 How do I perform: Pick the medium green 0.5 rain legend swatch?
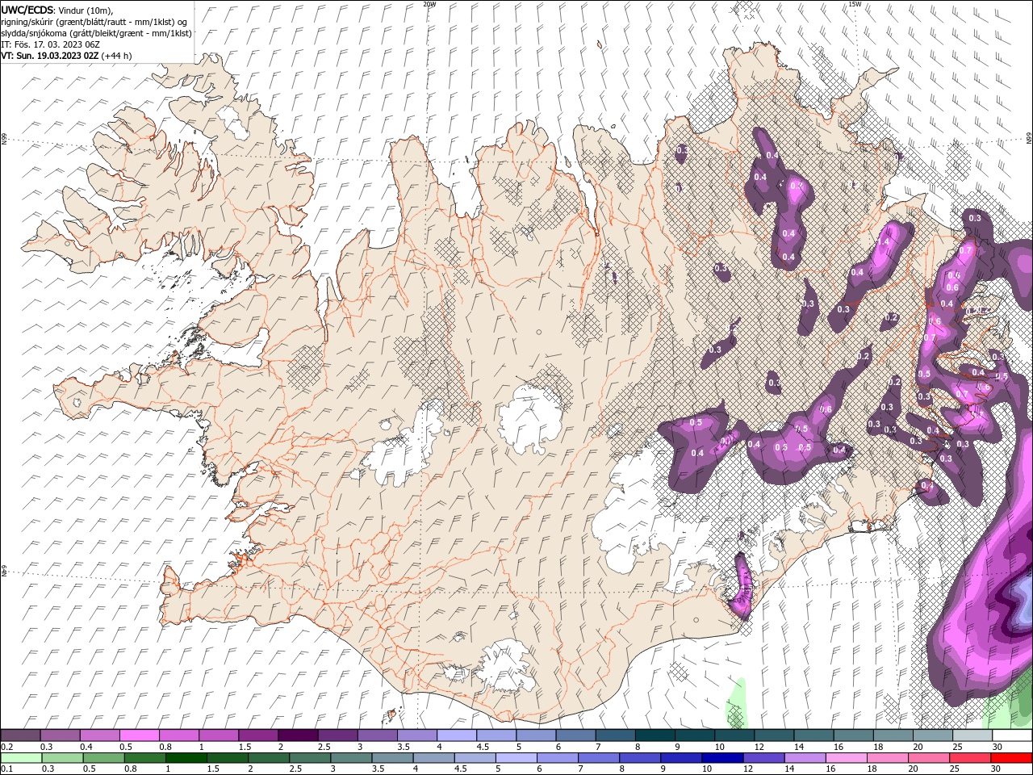pos(103,758)
